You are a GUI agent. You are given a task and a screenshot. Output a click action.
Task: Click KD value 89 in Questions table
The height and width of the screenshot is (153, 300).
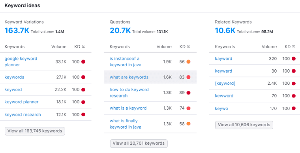[182, 93]
